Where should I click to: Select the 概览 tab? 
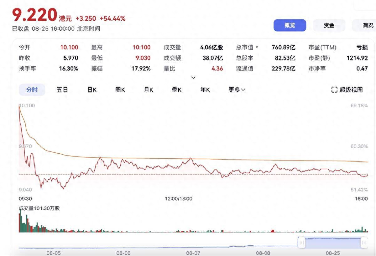pyautogui.click(x=290, y=25)
